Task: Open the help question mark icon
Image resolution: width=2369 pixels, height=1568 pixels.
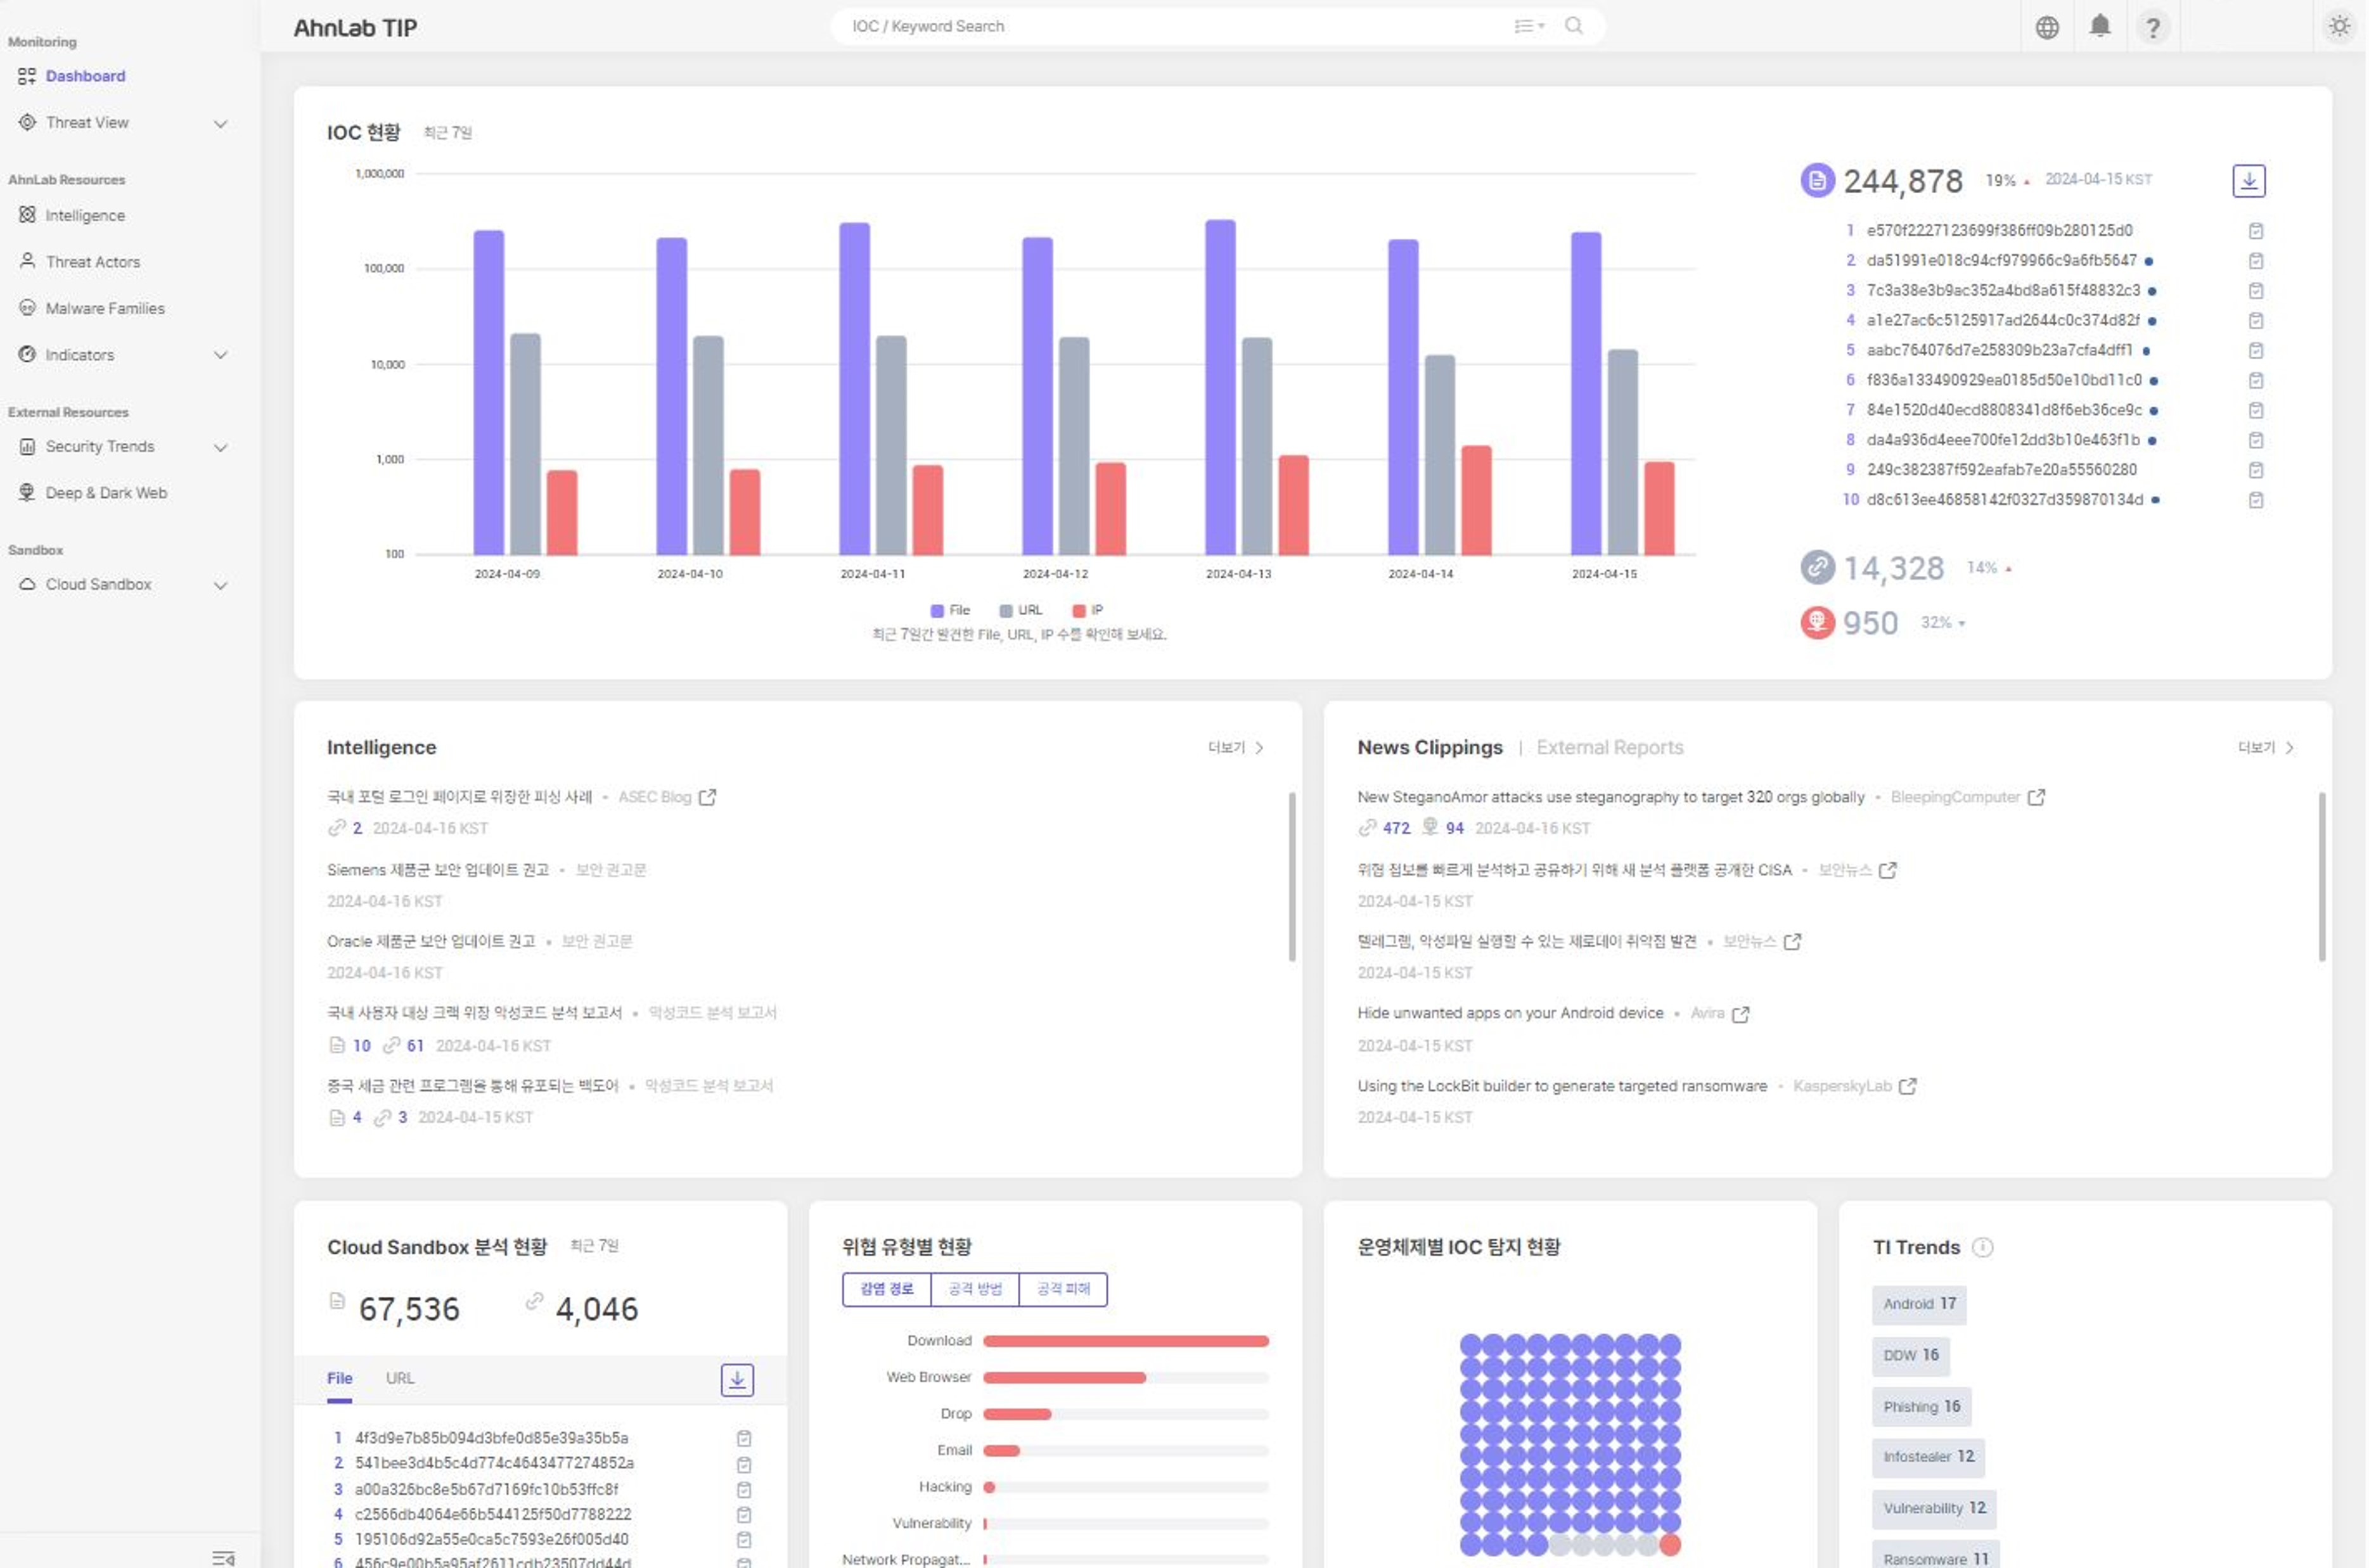Action: pyautogui.click(x=2152, y=27)
